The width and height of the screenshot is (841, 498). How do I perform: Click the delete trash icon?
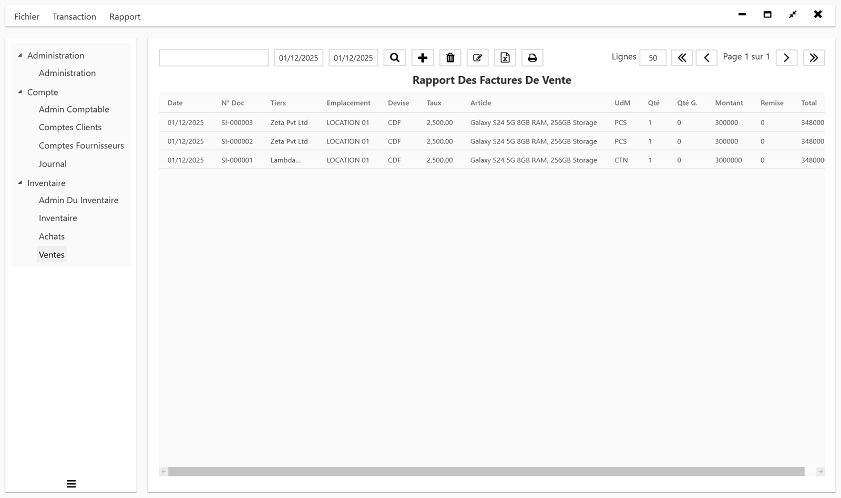pyautogui.click(x=450, y=58)
